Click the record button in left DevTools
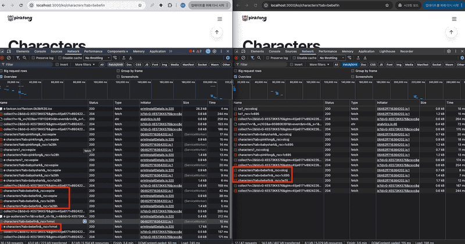The height and width of the screenshot is (244, 465). [2, 58]
